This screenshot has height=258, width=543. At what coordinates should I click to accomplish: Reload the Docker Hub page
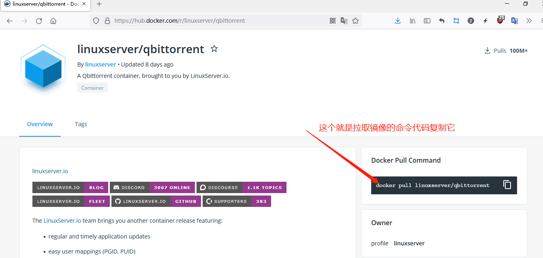coord(39,21)
